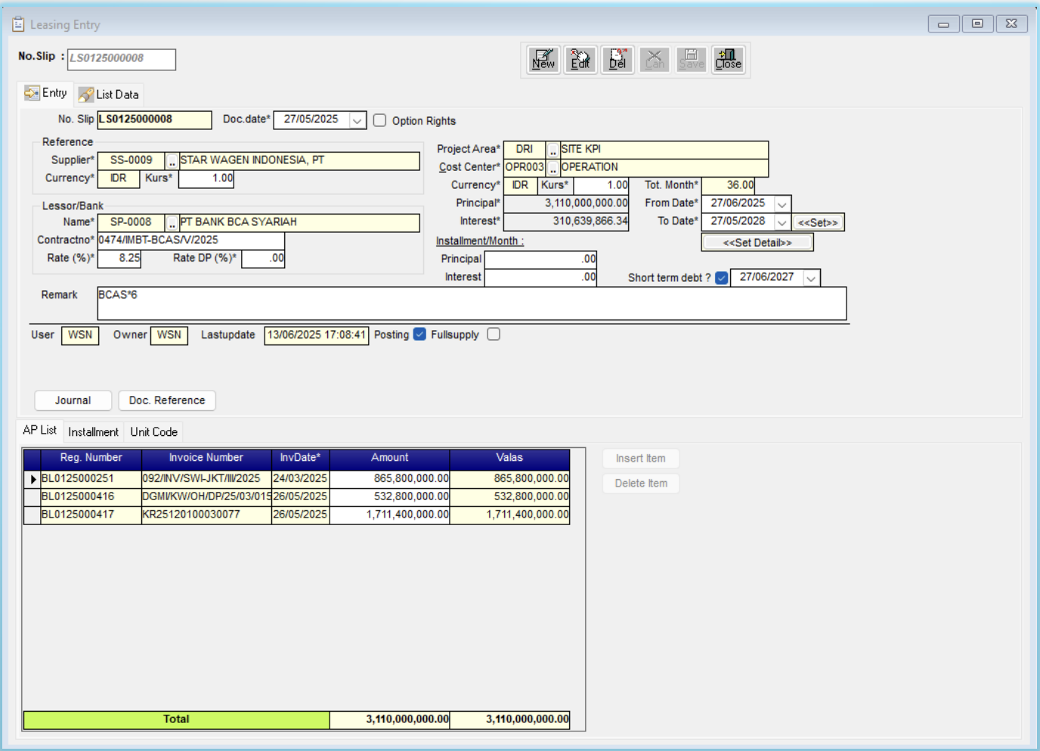
Task: Click the Lastupdate timestamp field
Action: tap(317, 335)
